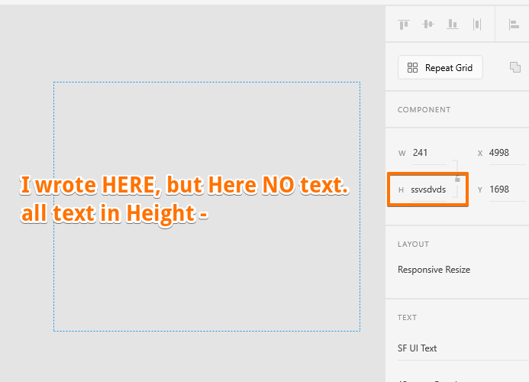This screenshot has height=382, width=529.
Task: Choose the Align Left icon
Action: 514,24
